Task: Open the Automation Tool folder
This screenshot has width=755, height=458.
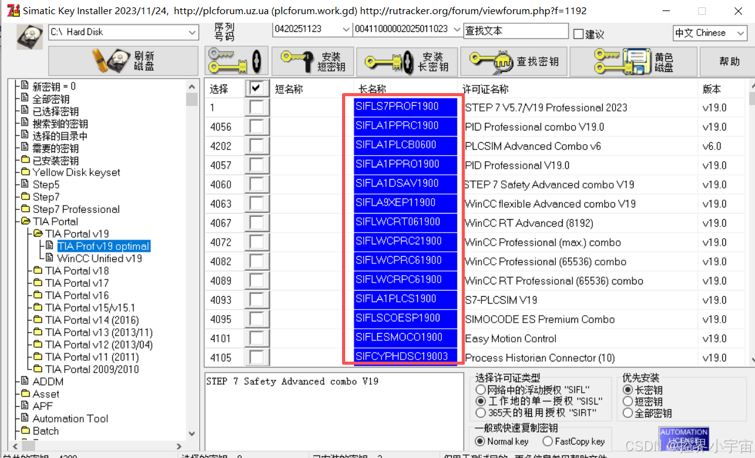Action: click(x=70, y=419)
